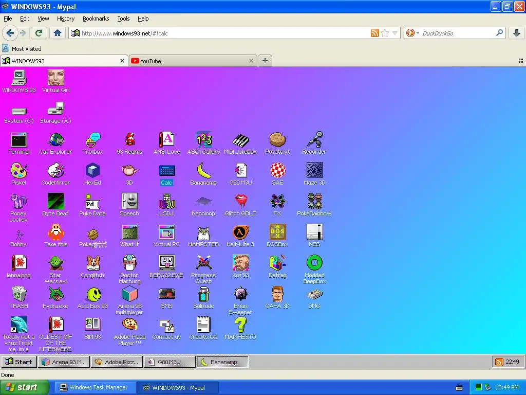The image size is (526, 395).
Task: Launch LSDJ icon
Action: point(167,205)
